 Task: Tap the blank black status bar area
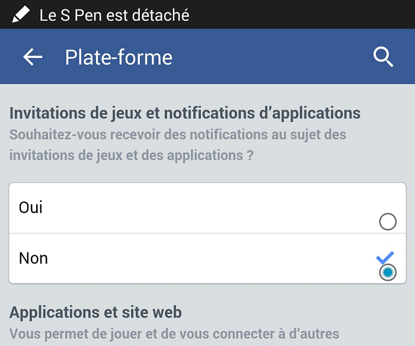click(x=302, y=14)
